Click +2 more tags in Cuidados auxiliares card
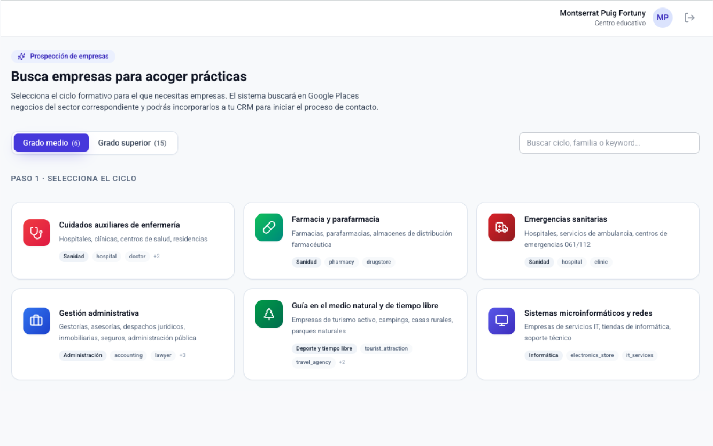 coord(157,257)
